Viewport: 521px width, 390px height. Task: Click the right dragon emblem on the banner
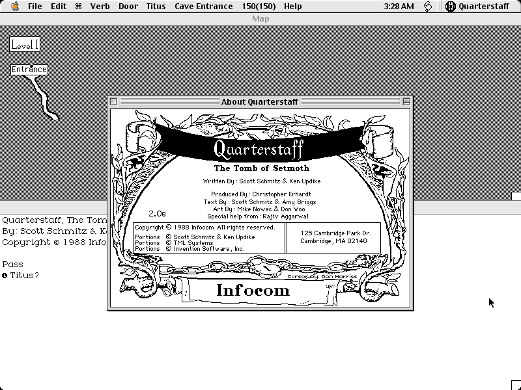click(x=381, y=169)
